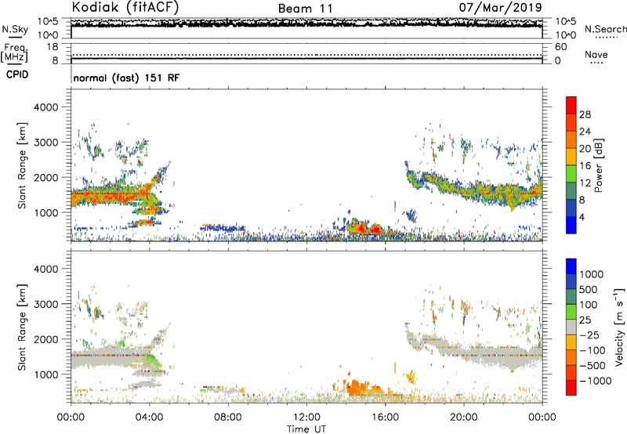This screenshot has height=434, width=627.
Task: Click the '16:00' time tick label
Action: (x=385, y=418)
